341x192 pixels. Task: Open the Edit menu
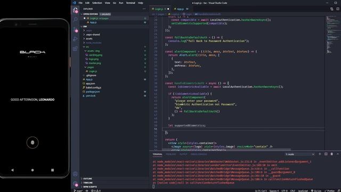[87, 3]
